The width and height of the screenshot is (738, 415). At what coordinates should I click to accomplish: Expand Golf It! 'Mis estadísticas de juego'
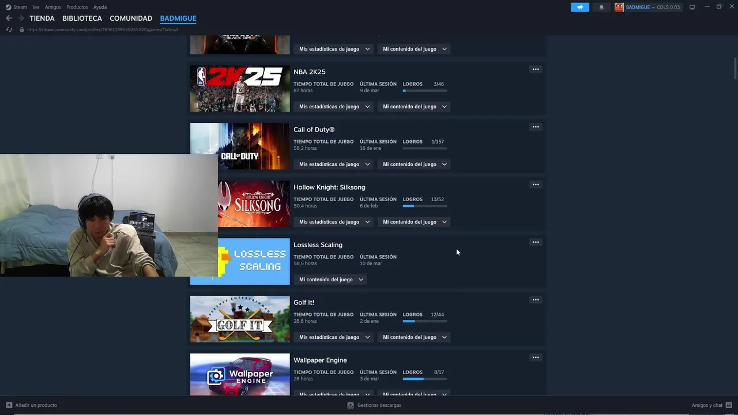pos(334,337)
